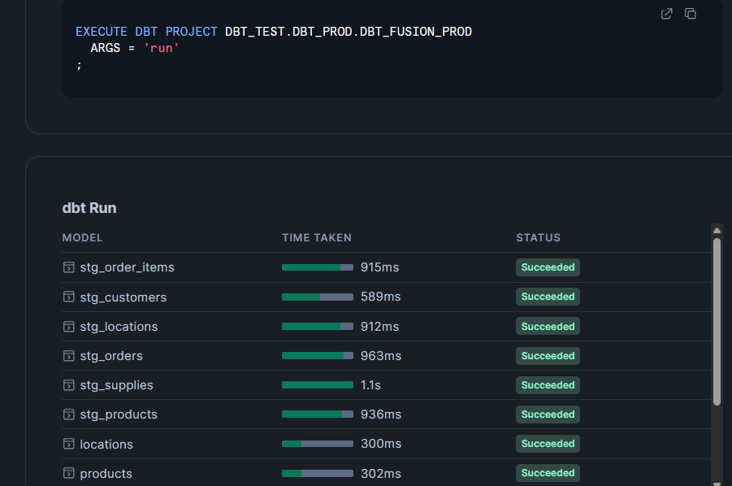Screen dimensions: 732x486
Task: Click the table scrollbar up arrow
Action: pyautogui.click(x=717, y=230)
